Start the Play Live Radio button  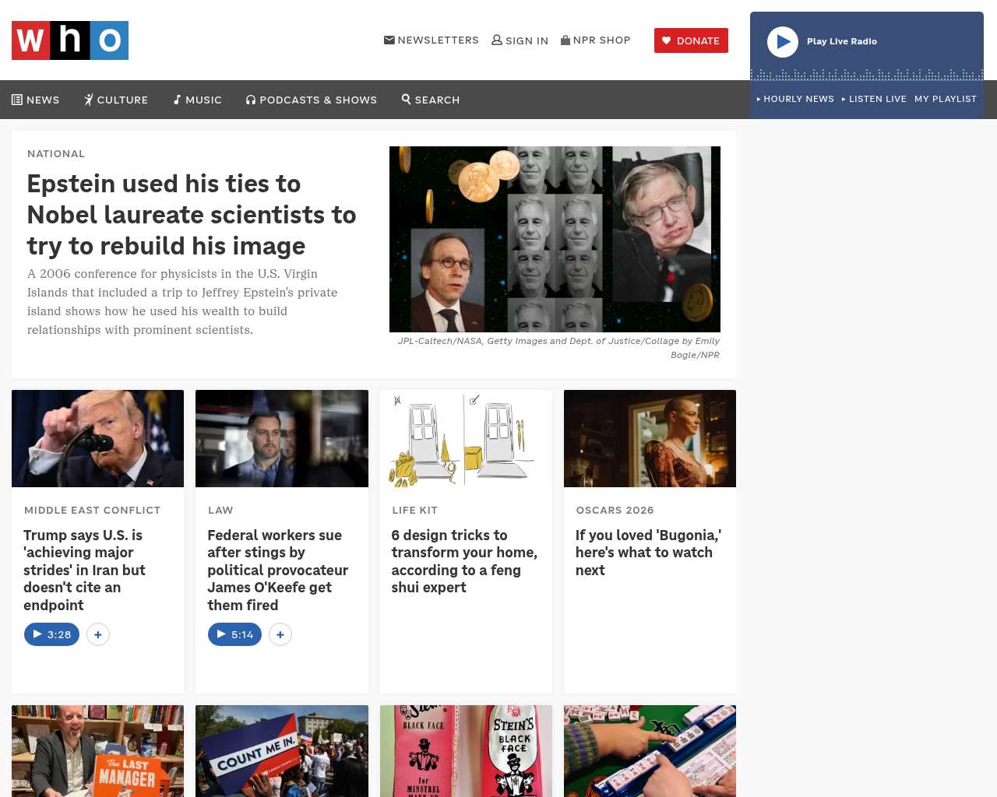click(x=783, y=42)
